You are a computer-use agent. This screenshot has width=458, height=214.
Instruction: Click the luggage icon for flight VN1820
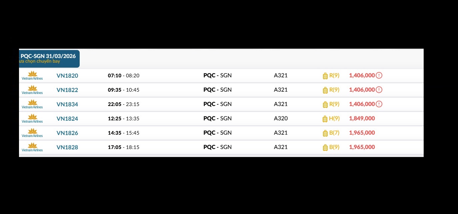click(x=325, y=76)
